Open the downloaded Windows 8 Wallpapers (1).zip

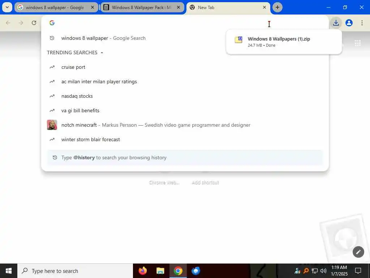[284, 42]
